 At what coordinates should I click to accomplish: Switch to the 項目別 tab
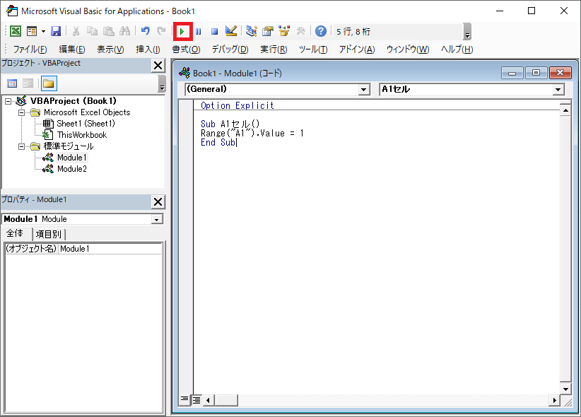click(49, 234)
